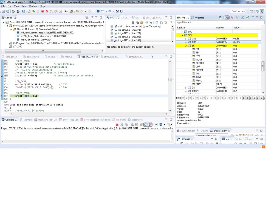Expand the CR2 register node
This screenshot has width=274, height=206.
pyautogui.click(x=186, y=42)
